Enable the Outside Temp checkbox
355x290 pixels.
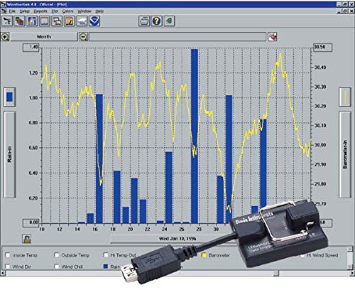pos(57,255)
